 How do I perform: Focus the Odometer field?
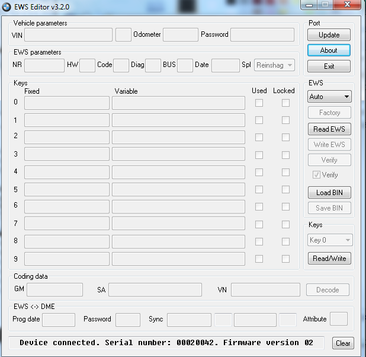point(180,35)
